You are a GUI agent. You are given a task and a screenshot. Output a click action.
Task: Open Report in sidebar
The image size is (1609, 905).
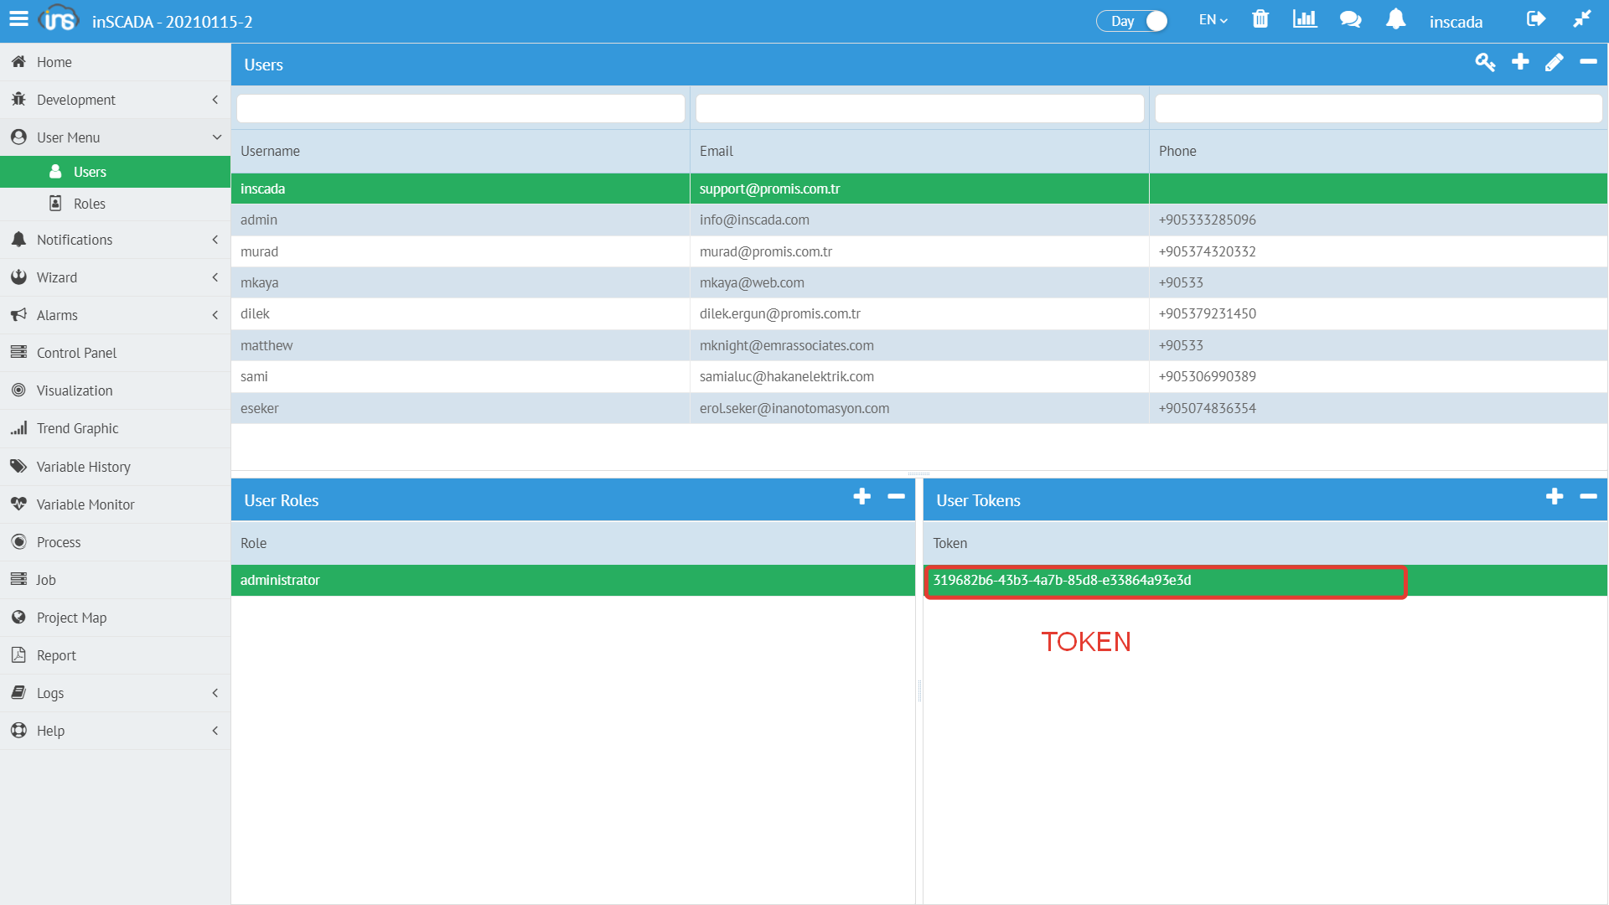pos(116,655)
